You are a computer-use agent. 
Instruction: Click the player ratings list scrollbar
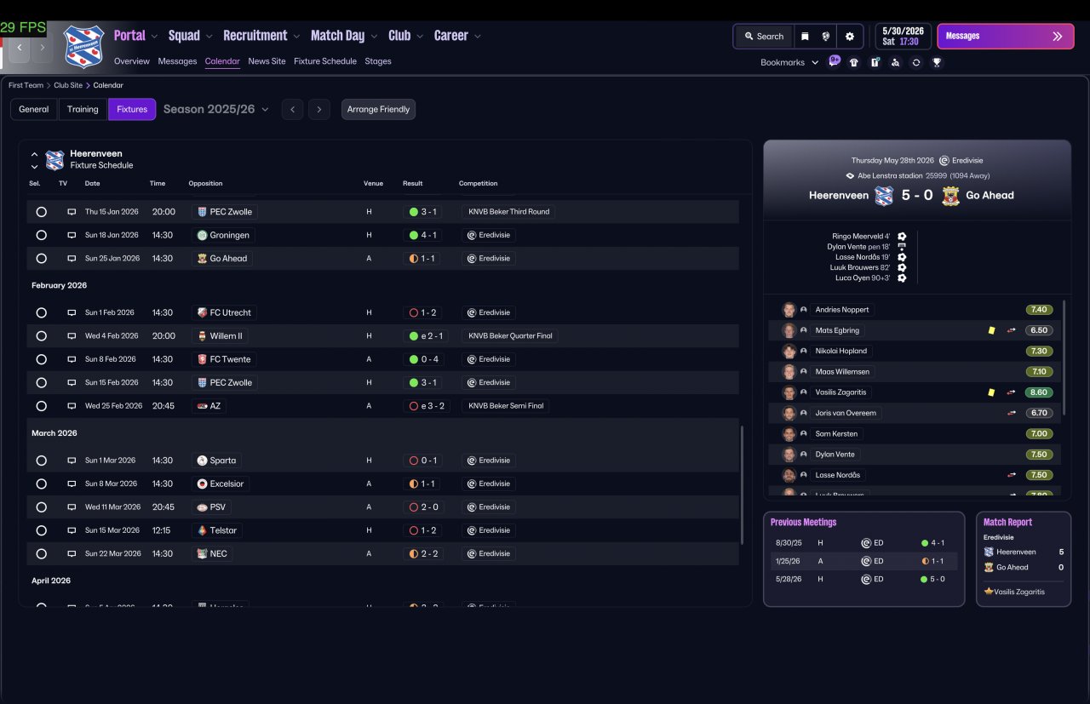coord(1064,358)
